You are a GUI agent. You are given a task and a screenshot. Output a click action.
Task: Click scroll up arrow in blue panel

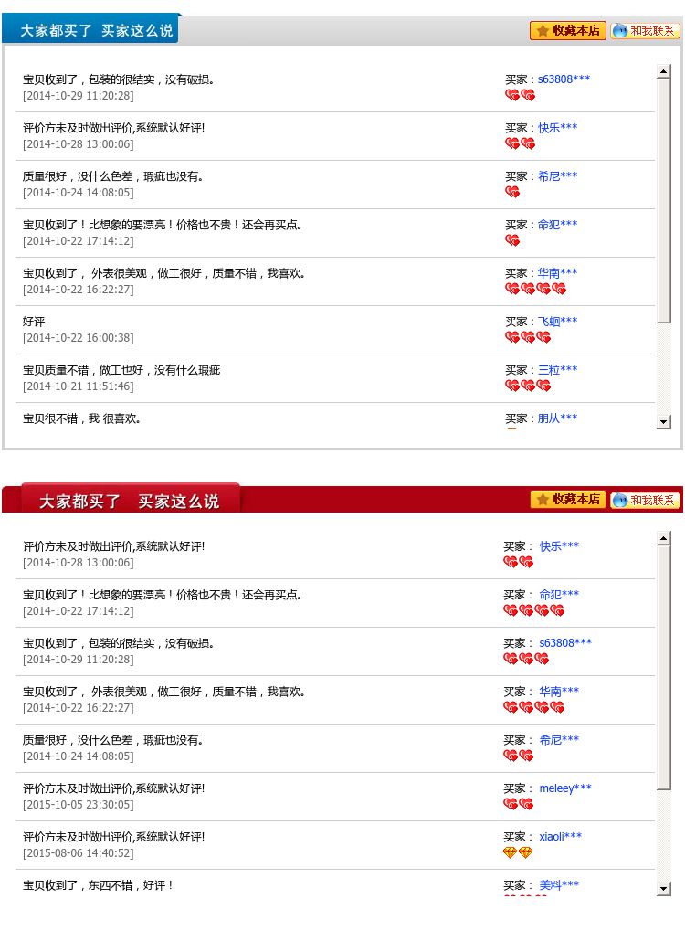[664, 71]
